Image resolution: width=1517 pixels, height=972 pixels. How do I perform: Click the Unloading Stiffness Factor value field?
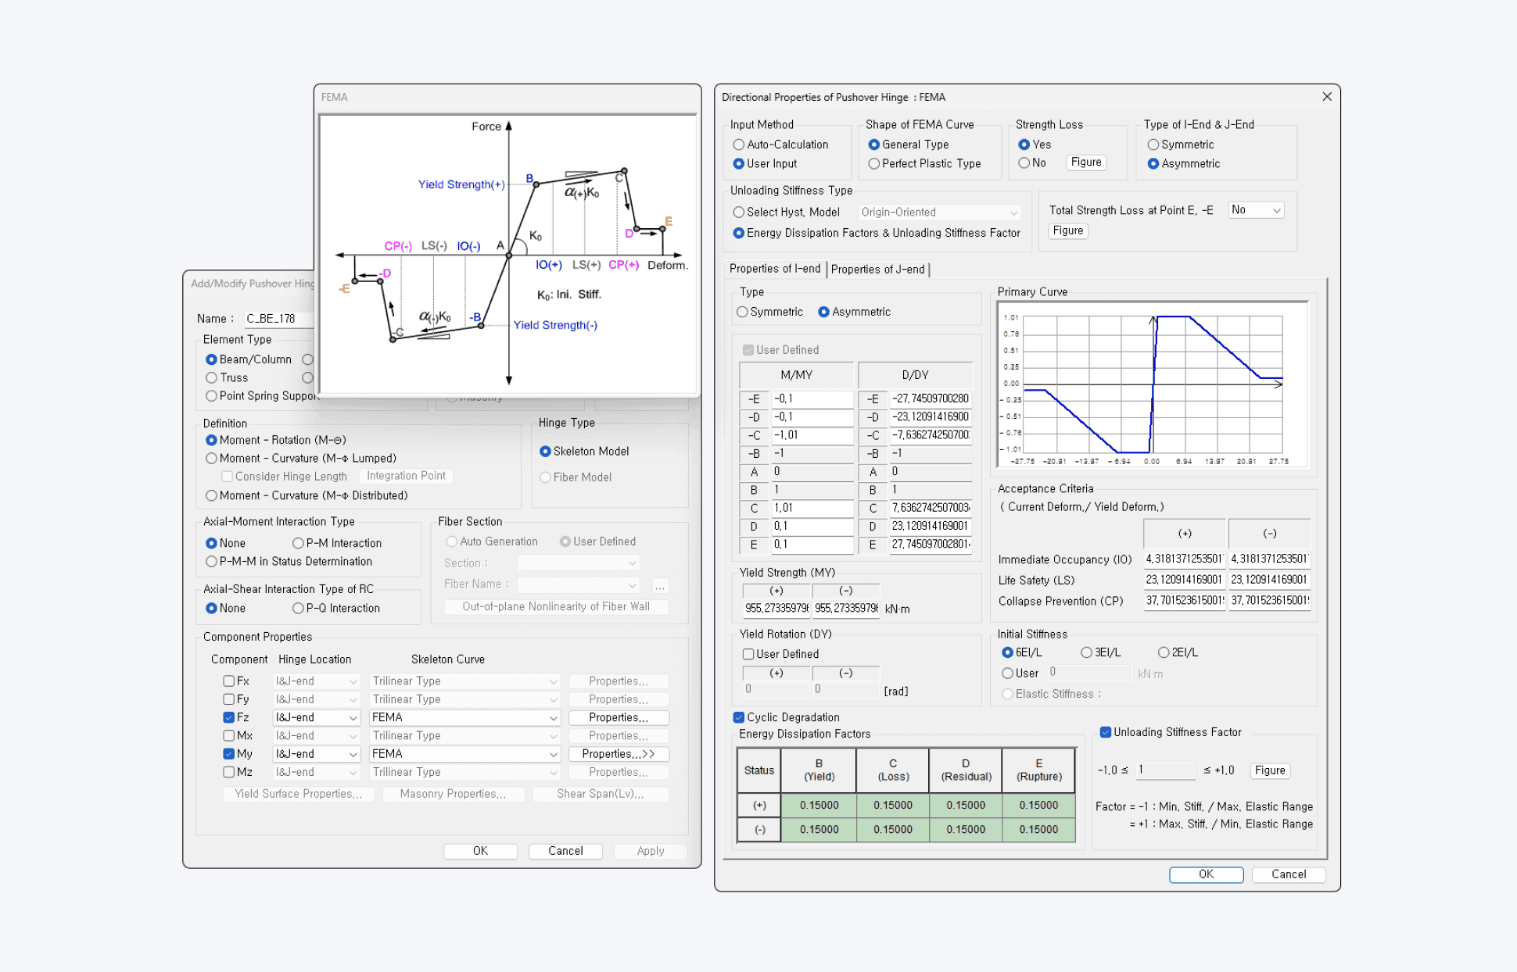tap(1165, 770)
